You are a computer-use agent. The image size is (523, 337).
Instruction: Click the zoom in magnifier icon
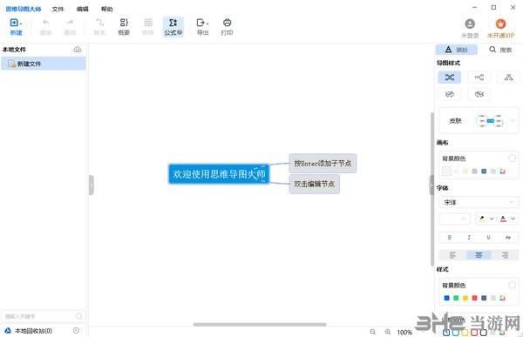point(388,332)
